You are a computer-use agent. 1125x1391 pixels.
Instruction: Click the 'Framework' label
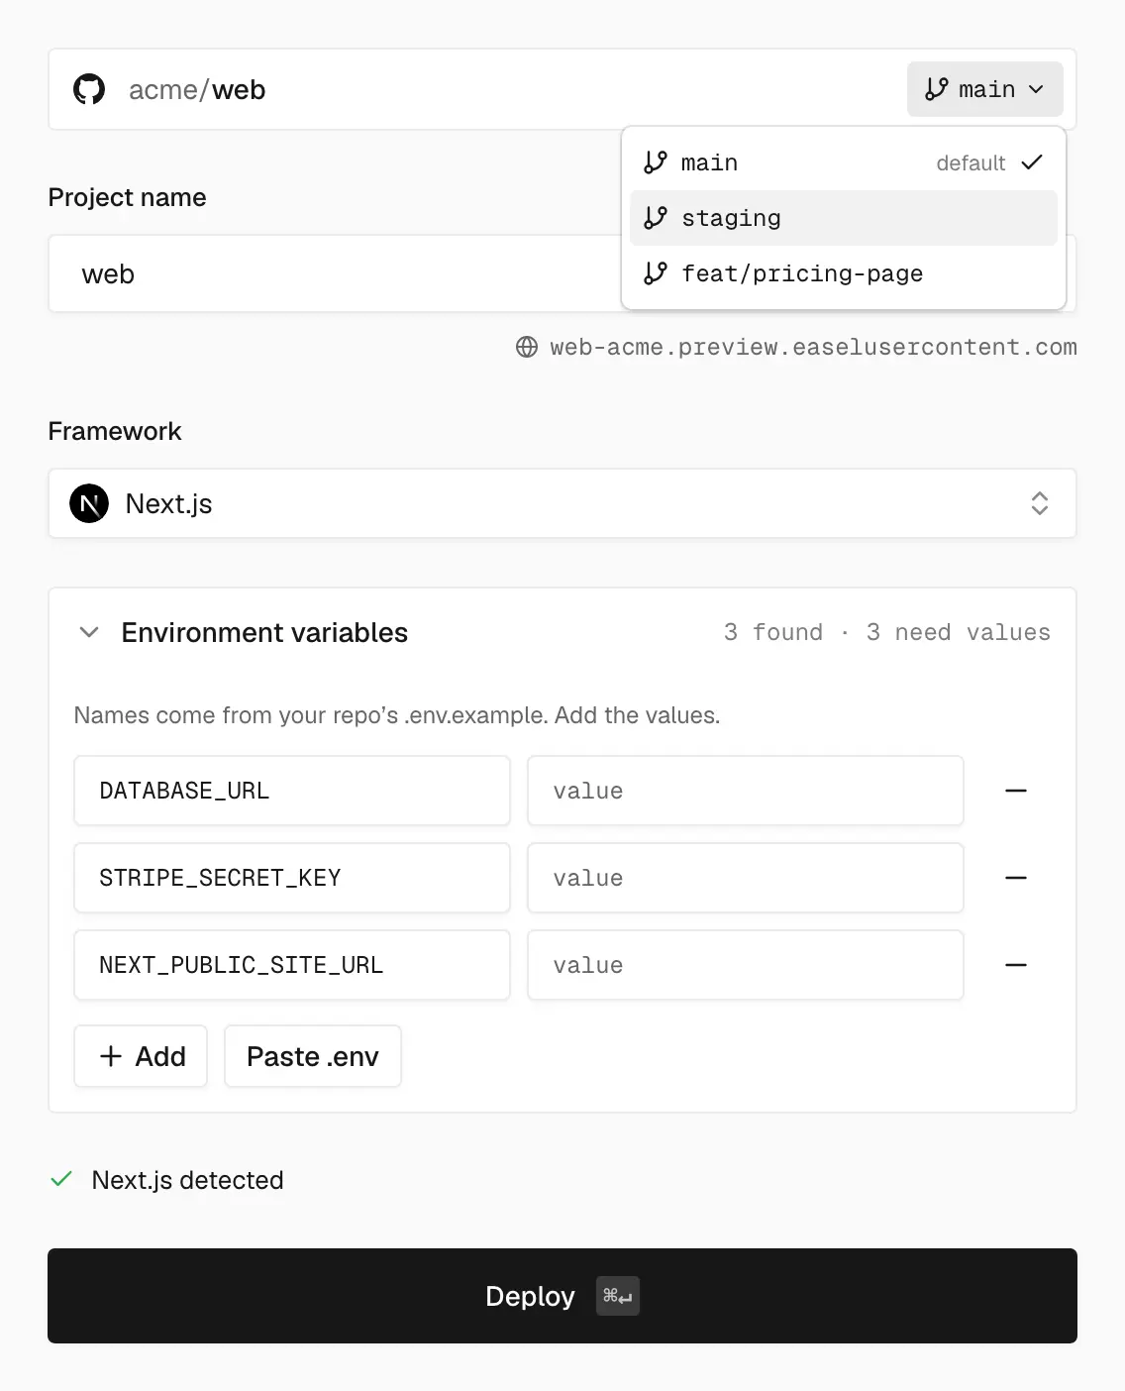(x=115, y=431)
